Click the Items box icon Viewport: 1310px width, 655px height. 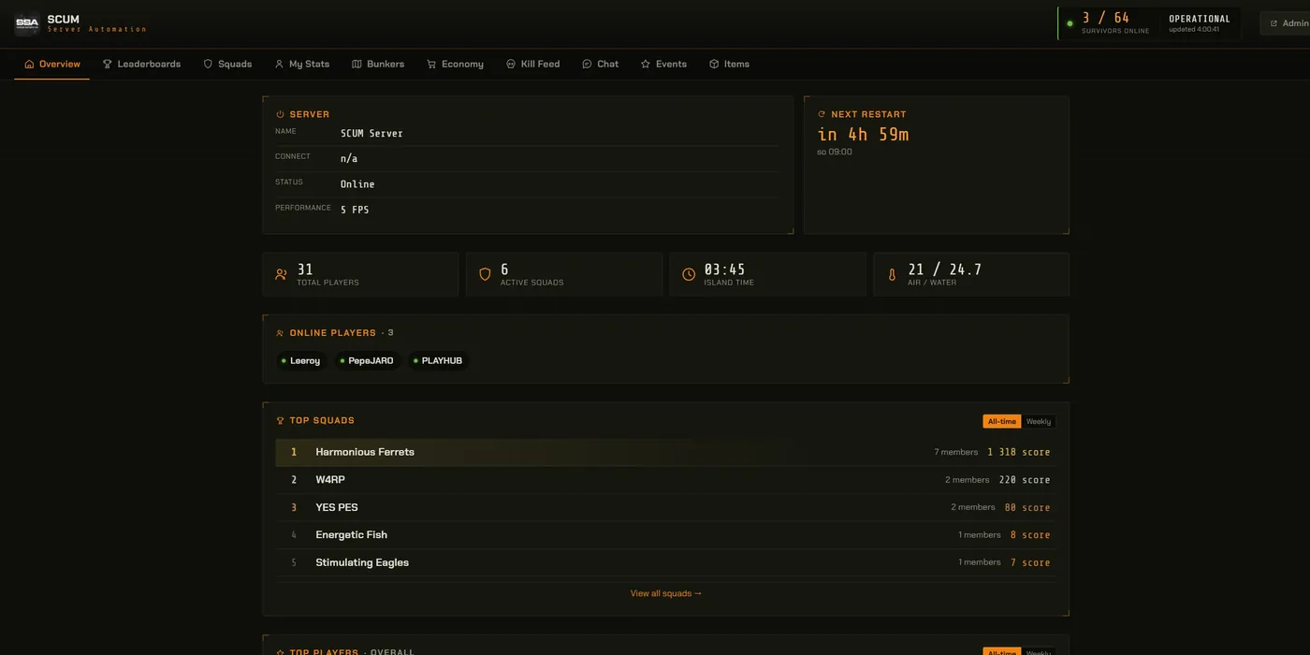[x=714, y=65]
